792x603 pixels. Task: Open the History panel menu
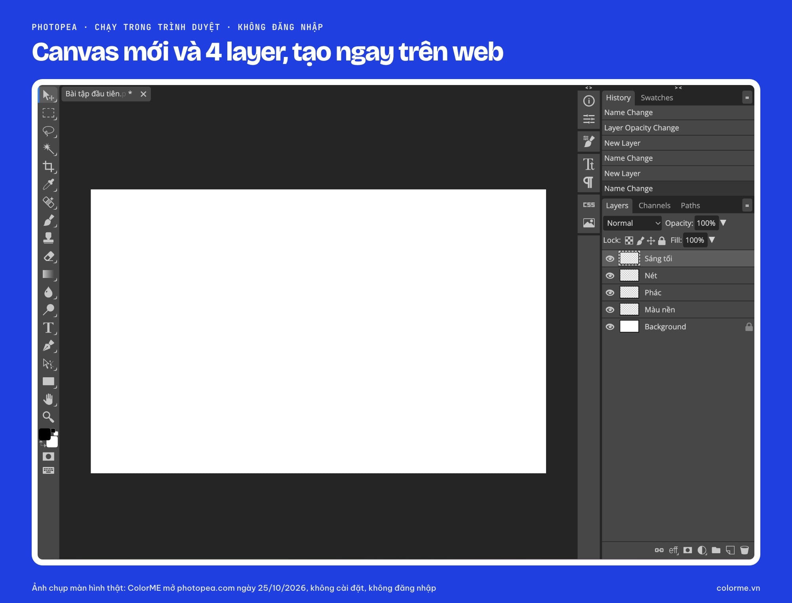(x=747, y=98)
